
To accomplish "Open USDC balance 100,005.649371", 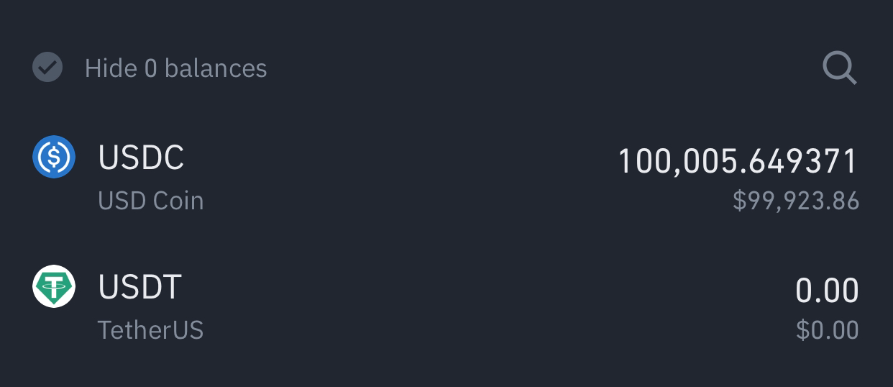I will point(738,161).
